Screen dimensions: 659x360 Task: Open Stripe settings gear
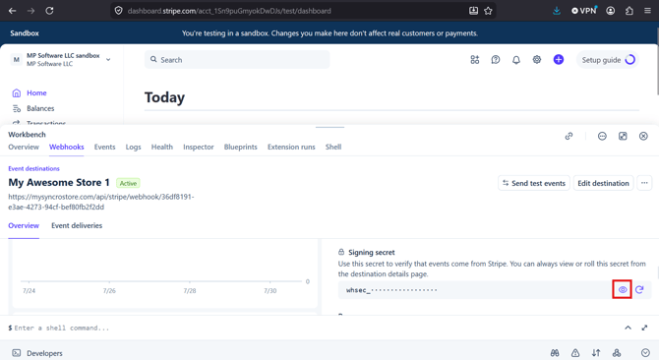pyautogui.click(x=537, y=60)
